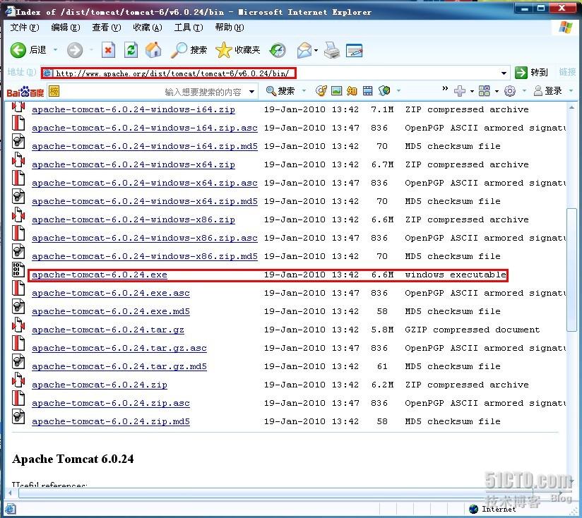The height and width of the screenshot is (518, 582).
Task: Download apache-tomcat-6.0.24.exe link
Action: click(x=100, y=275)
